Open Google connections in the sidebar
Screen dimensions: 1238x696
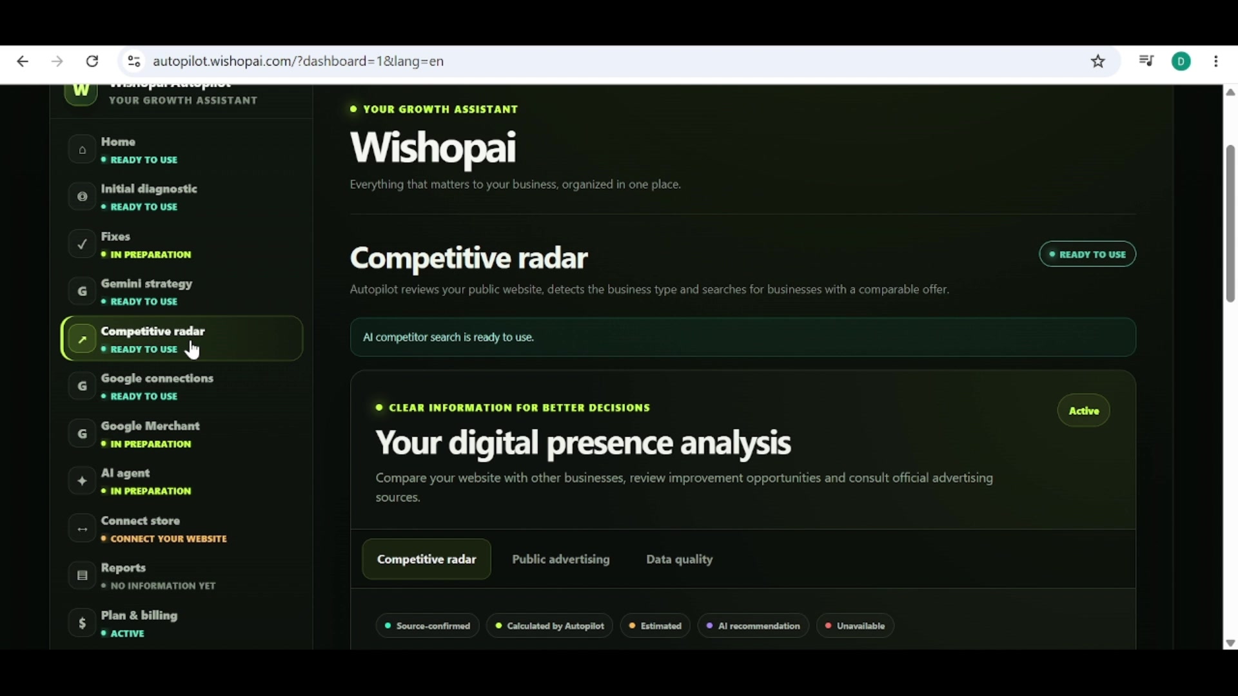(x=182, y=386)
